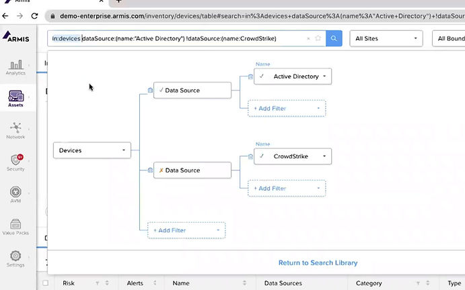Click the Data Sources column header
The image size is (465, 290).
click(x=283, y=283)
